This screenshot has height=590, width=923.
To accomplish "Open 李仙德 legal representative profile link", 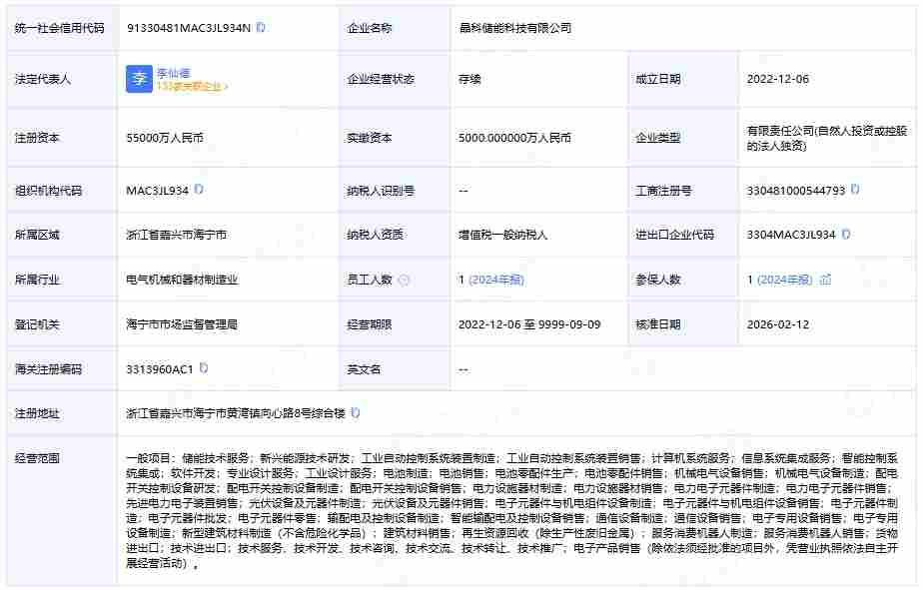I will click(175, 71).
